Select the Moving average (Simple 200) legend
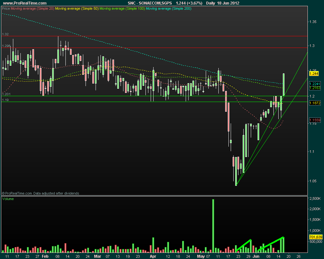The width and height of the screenshot is (324, 259). pyautogui.click(x=168, y=8)
